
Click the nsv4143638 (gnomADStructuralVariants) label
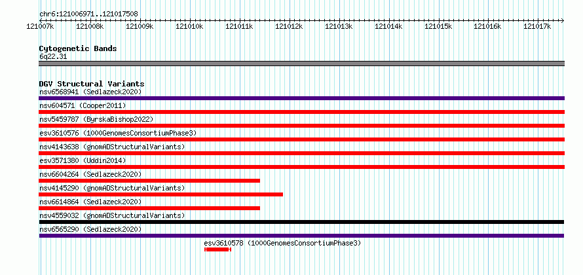point(112,147)
